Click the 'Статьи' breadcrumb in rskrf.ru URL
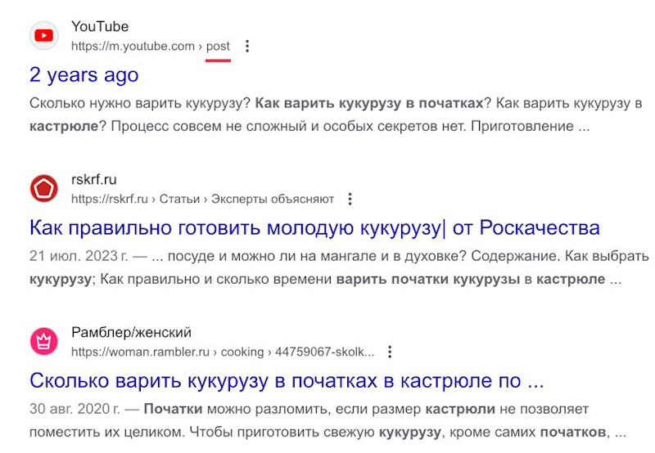Viewport: 655px width, 453px height. point(179,199)
